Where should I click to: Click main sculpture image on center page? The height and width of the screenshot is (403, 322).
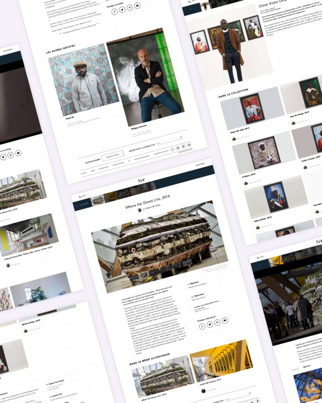[x=159, y=247]
